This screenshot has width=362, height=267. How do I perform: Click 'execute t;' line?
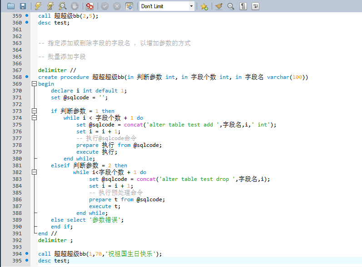(x=104, y=206)
